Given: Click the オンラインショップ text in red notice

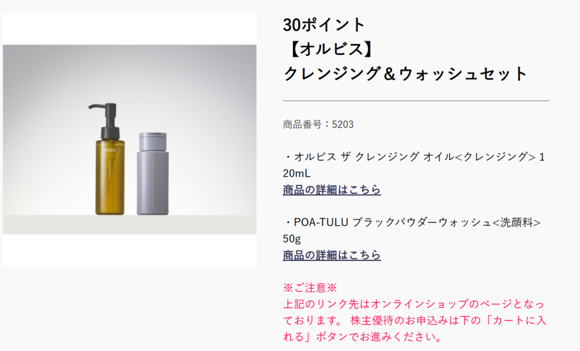Looking at the screenshot, I should pos(420,304).
